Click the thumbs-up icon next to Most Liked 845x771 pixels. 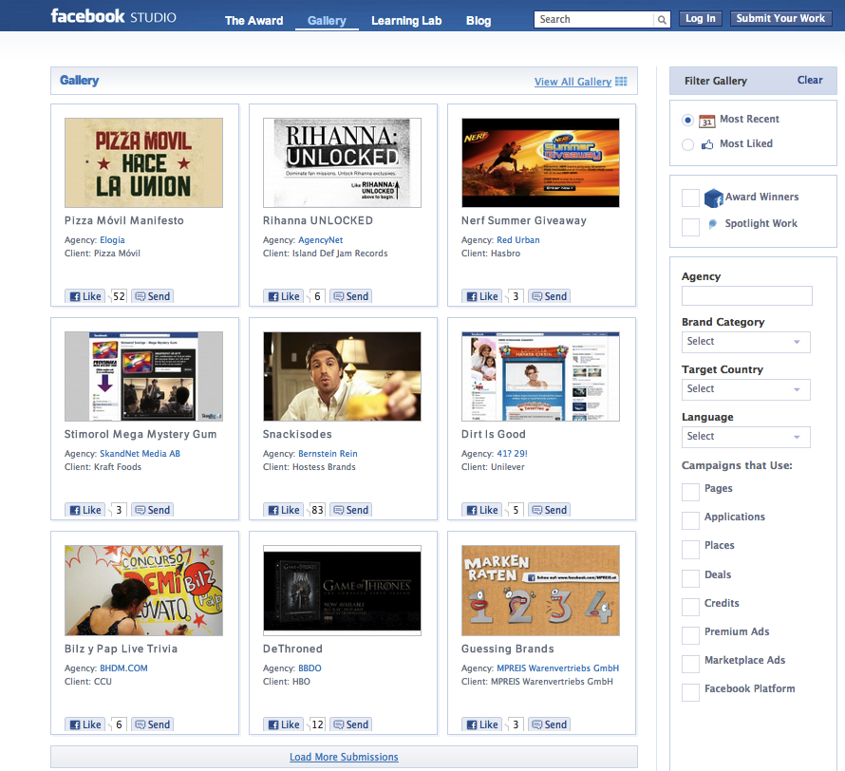pos(706,144)
